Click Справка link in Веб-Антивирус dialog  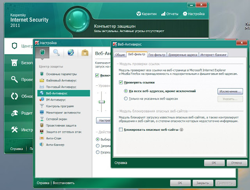[121, 163]
